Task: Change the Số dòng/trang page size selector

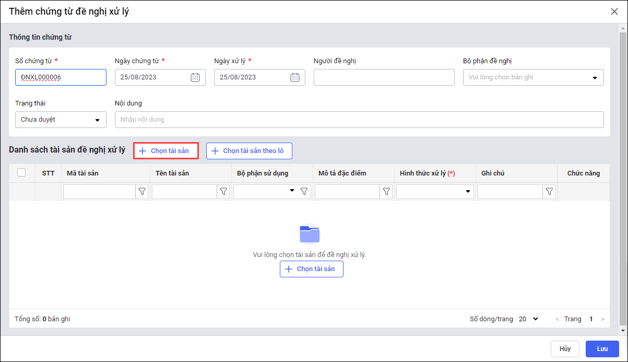Action: tap(528, 319)
